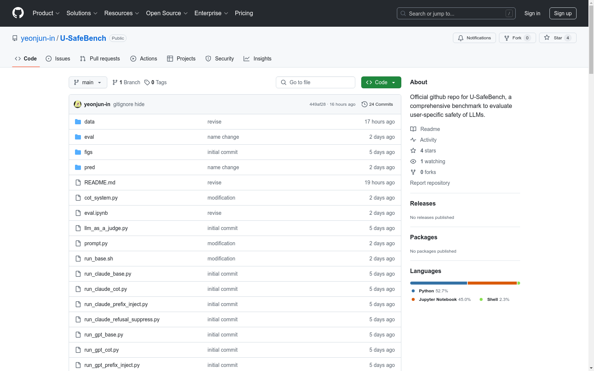Click the slash shortcut key icon
The width and height of the screenshot is (594, 371).
(509, 13)
